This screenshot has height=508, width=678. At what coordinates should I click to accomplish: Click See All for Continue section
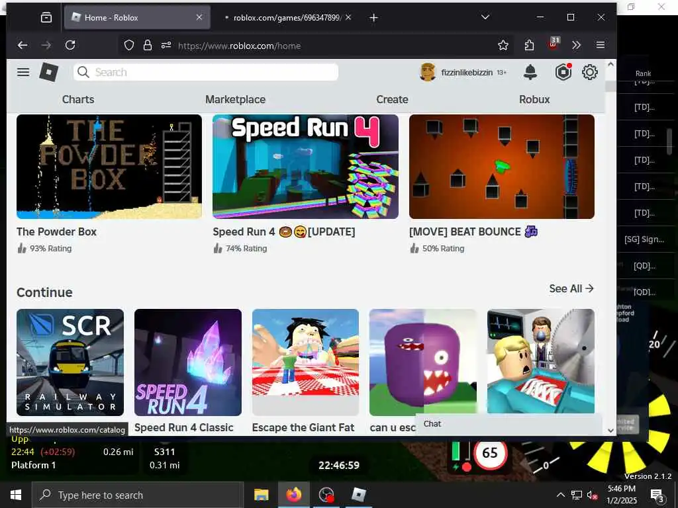tap(571, 288)
